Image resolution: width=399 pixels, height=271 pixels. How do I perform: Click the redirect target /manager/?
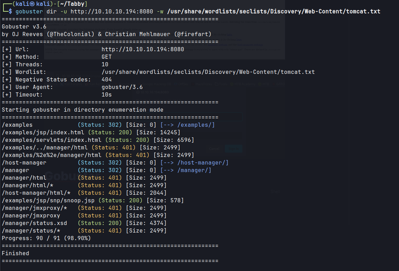(193, 170)
